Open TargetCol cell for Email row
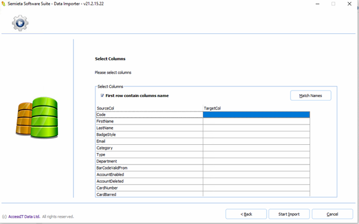 click(x=256, y=141)
